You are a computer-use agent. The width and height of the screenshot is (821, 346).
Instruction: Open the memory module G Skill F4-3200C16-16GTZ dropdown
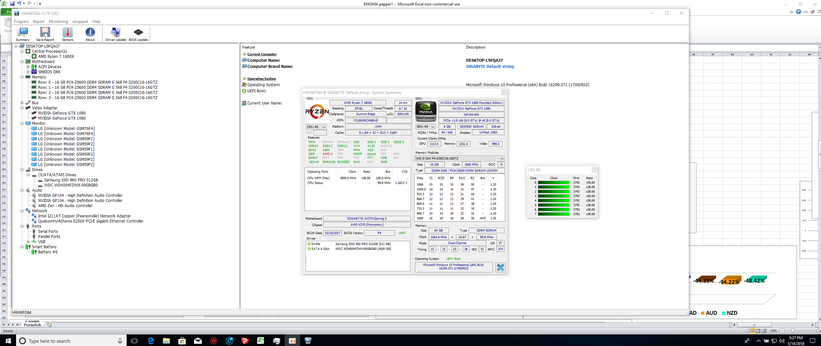459,158
